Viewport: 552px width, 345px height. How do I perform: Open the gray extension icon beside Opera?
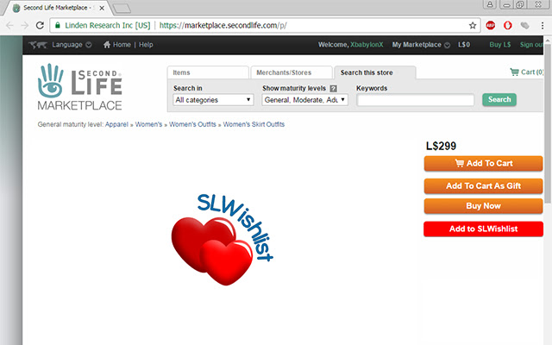[525, 25]
